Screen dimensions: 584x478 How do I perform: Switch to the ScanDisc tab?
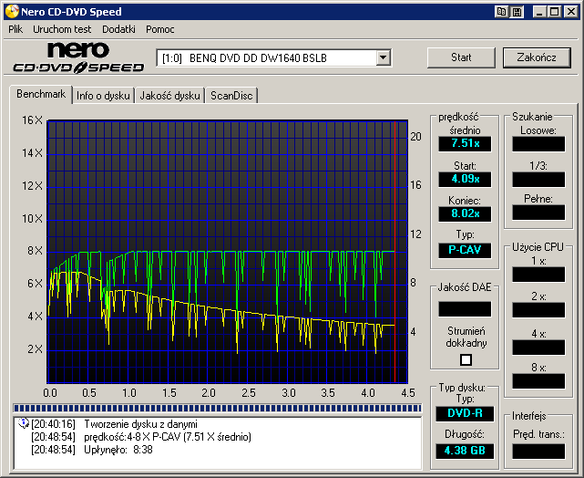coord(231,96)
